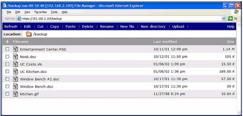The height and width of the screenshot is (116, 243).
Task: Click the /backup folder icon in Location
Action: pyautogui.click(x=29, y=34)
